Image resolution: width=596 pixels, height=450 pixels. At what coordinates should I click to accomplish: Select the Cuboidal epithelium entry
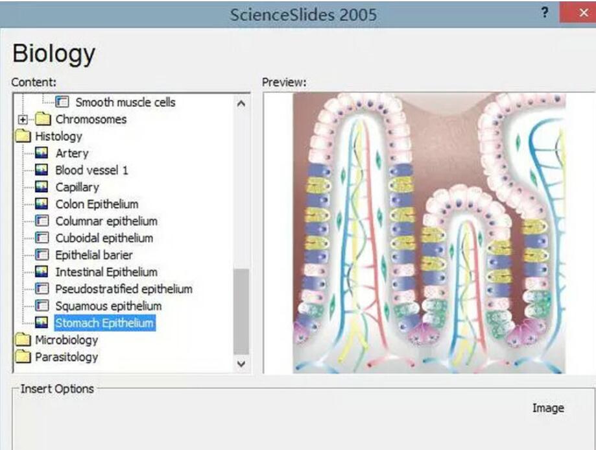coord(104,238)
